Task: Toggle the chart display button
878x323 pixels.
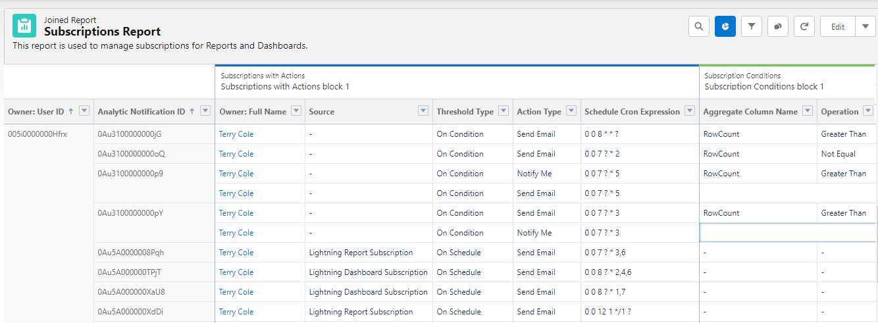Action: [725, 26]
